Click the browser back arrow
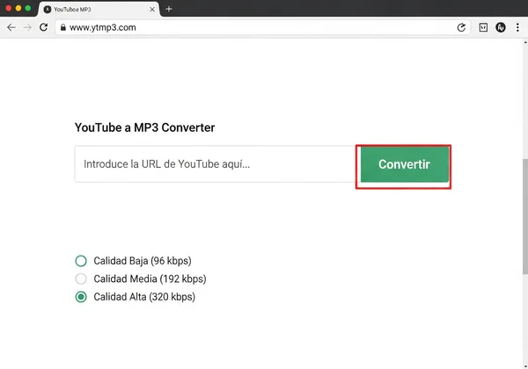Viewport: 528px width, 369px height. pos(11,27)
